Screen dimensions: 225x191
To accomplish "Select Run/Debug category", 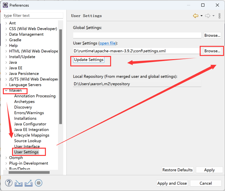I will [20, 168].
